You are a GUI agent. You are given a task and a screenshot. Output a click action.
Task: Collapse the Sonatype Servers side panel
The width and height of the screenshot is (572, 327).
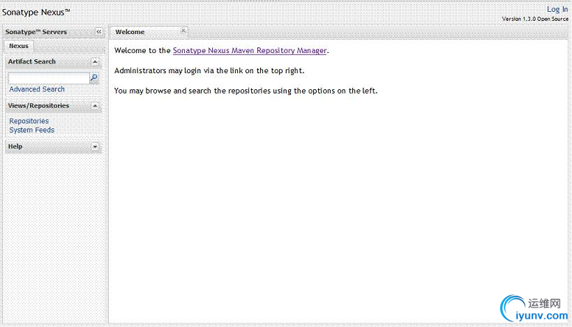coord(99,31)
